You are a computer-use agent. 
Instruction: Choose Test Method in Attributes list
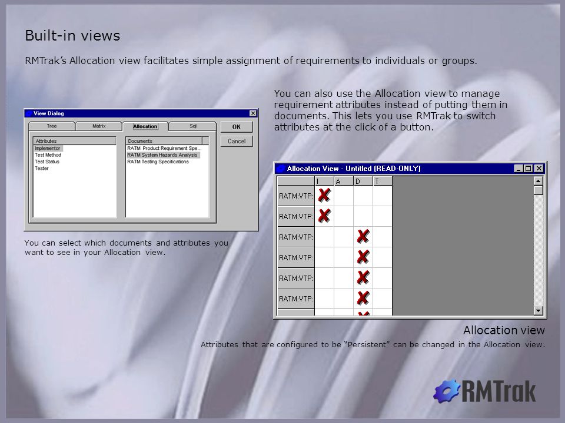coord(48,155)
